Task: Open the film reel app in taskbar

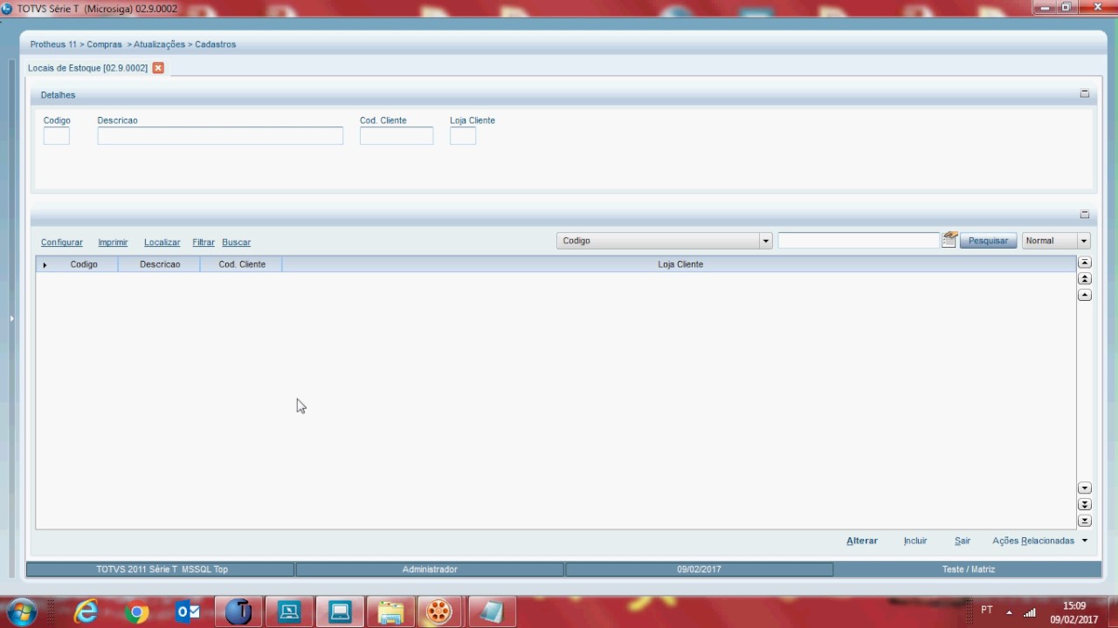Action: click(x=439, y=612)
